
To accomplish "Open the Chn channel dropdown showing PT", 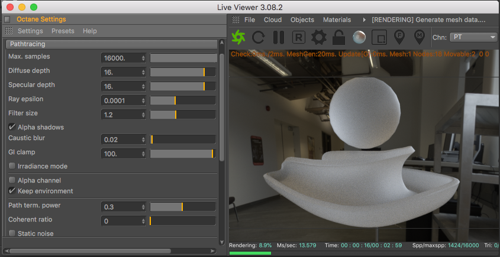I will point(473,37).
